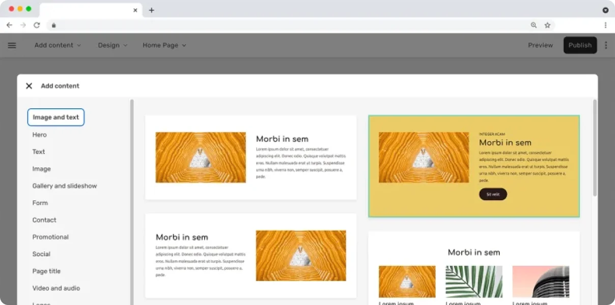Select the Hero category
This screenshot has height=305, width=615.
point(40,135)
